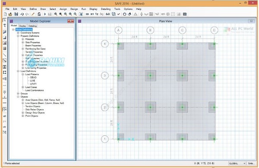The width and height of the screenshot is (259, 168).
Task: Click the new model blank page icon
Action: [x=5, y=14]
